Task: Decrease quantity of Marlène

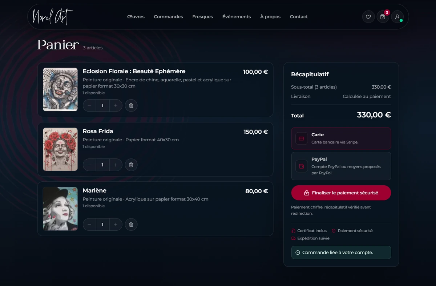Action: (89, 224)
